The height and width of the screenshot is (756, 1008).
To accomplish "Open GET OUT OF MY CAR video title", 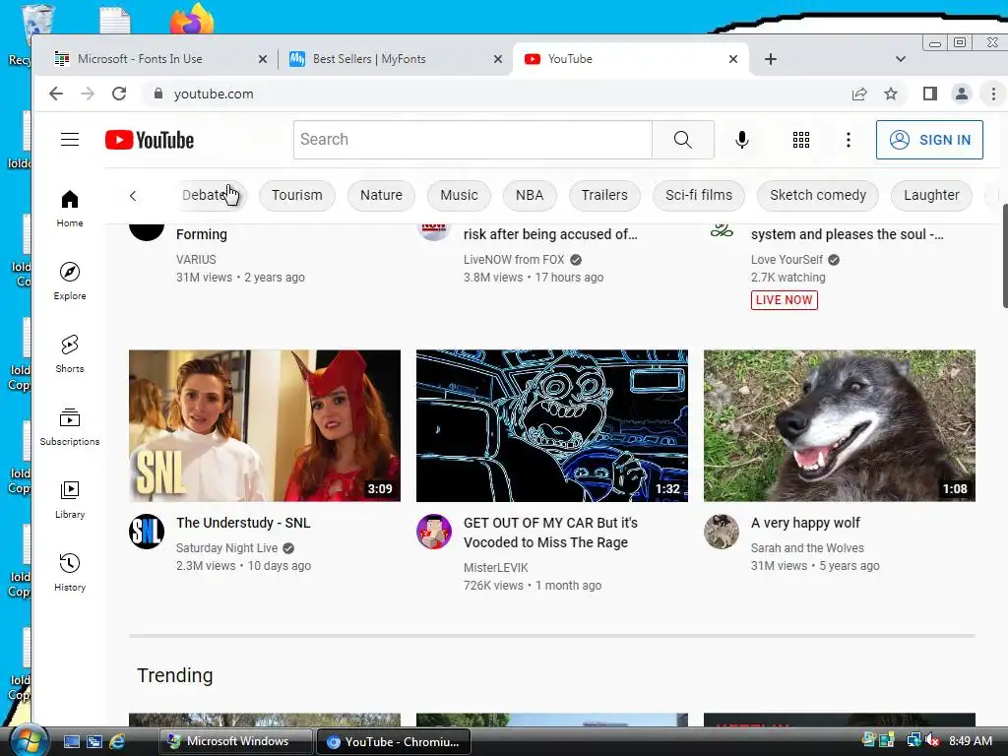I will 550,533.
